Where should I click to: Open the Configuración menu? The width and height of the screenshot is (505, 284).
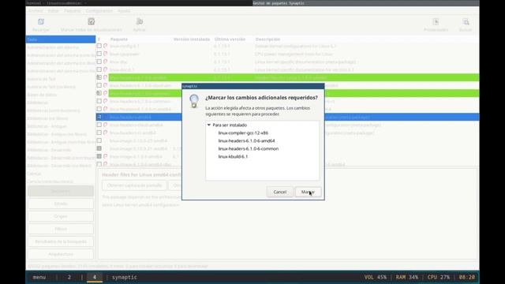[99, 11]
